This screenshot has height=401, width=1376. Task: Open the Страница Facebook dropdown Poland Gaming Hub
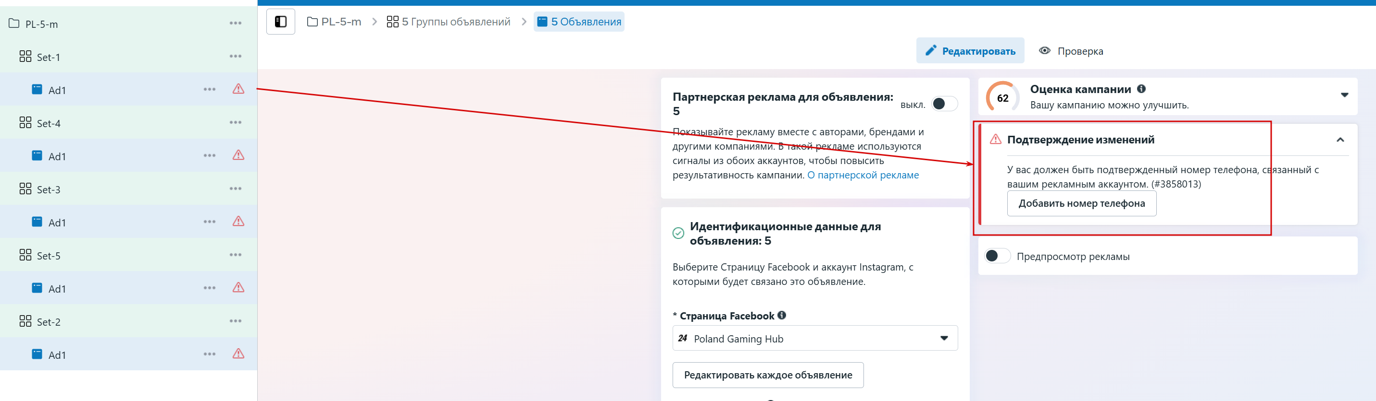[814, 339]
